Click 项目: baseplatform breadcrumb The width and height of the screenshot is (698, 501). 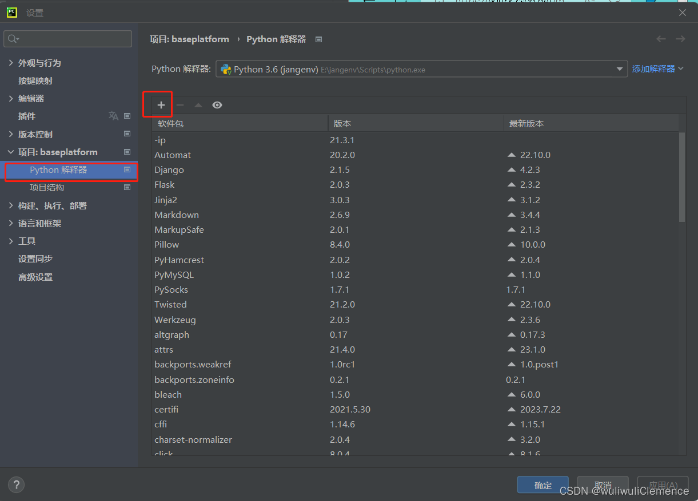(189, 39)
